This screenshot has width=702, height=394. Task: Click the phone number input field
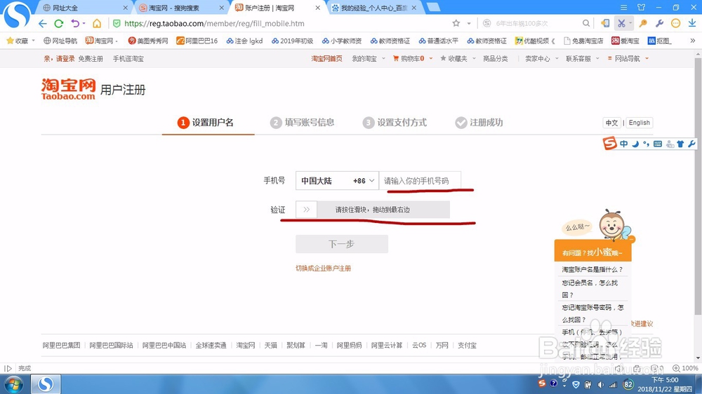pyautogui.click(x=420, y=181)
